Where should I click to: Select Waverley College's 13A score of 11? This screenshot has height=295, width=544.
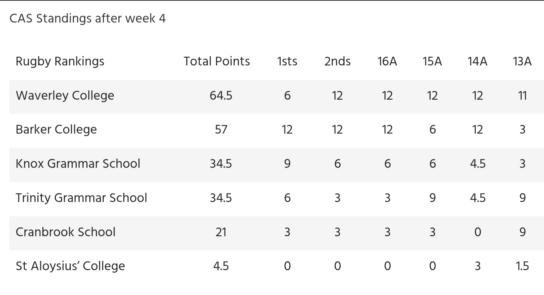pyautogui.click(x=522, y=96)
